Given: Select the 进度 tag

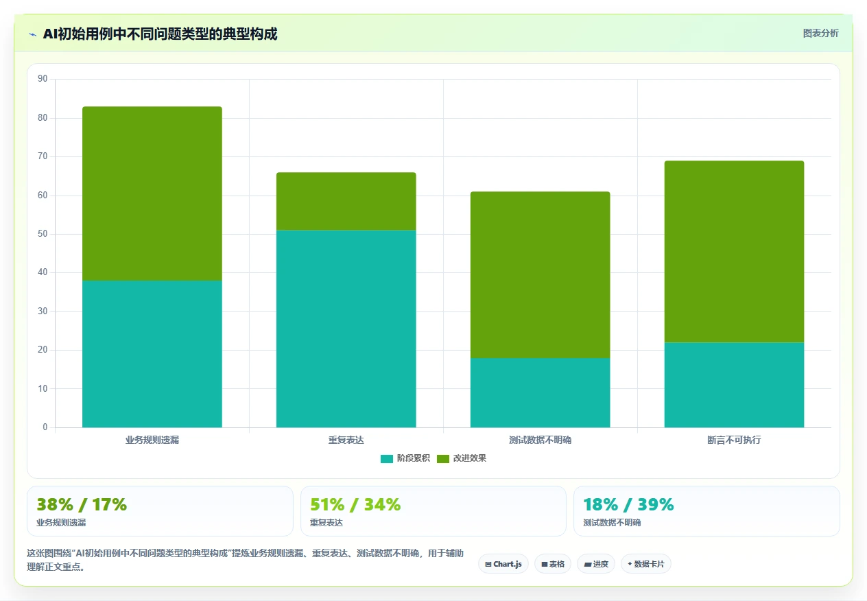Looking at the screenshot, I should click(596, 564).
